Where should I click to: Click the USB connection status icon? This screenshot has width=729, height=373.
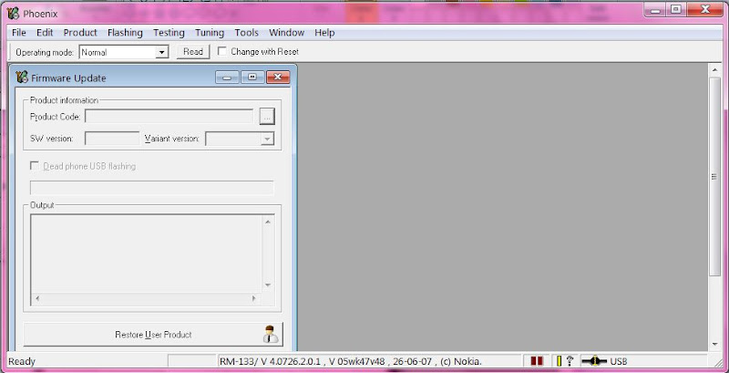[594, 361]
